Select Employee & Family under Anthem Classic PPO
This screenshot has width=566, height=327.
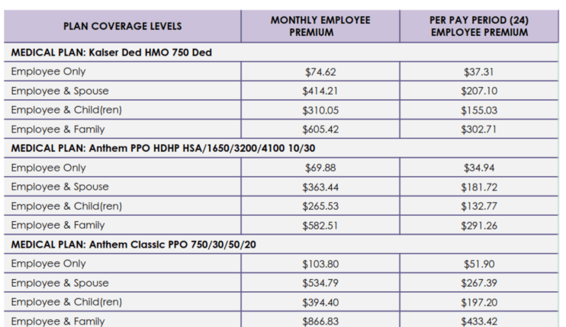(58, 321)
